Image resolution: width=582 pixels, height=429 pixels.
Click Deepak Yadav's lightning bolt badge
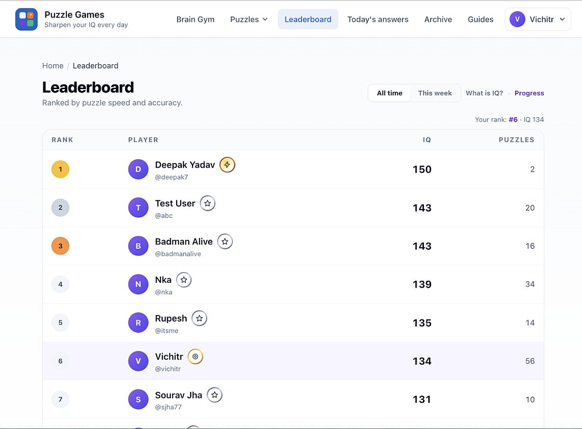point(227,165)
